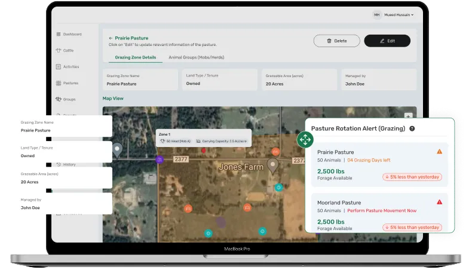This screenshot has height=279, width=472.
Task: Click the Delete button
Action: 336,41
